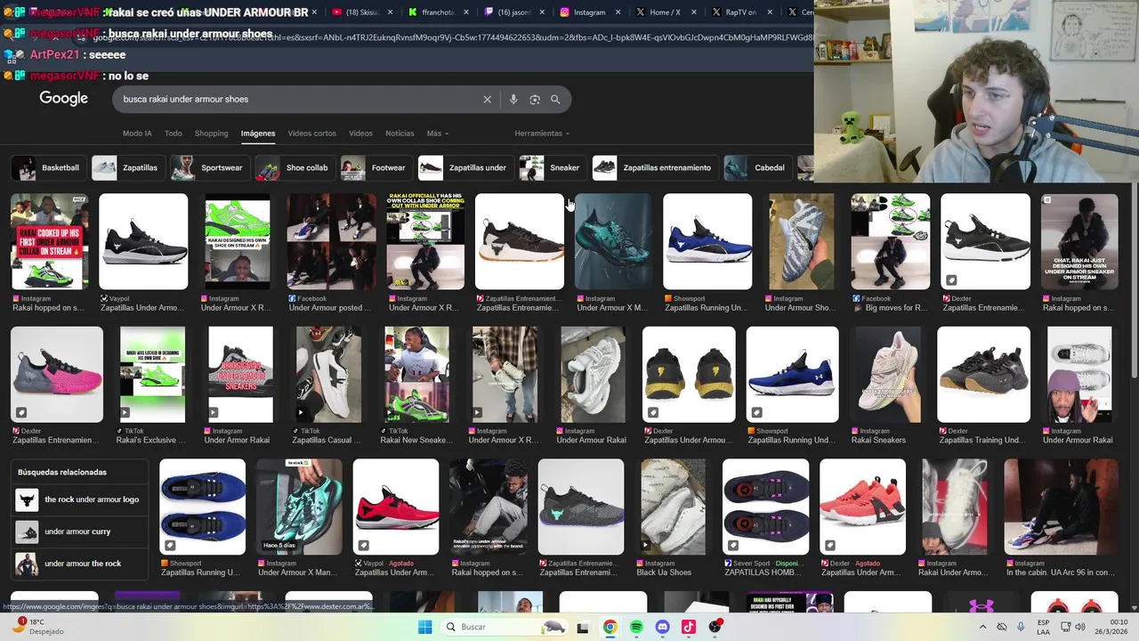Open TikTok from the taskbar
The image size is (1139, 641).
coord(689,627)
